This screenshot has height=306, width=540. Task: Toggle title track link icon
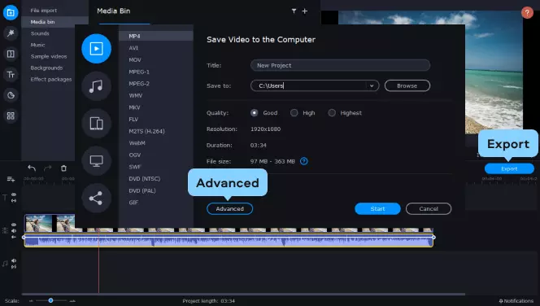pyautogui.click(x=14, y=200)
